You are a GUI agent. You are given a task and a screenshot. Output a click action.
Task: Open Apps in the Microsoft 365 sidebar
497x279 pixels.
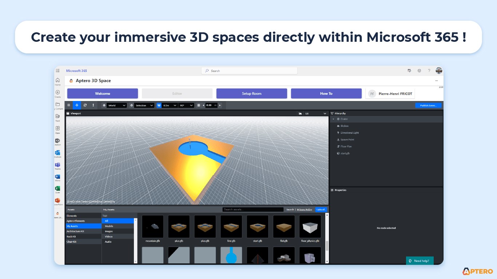tap(57, 130)
